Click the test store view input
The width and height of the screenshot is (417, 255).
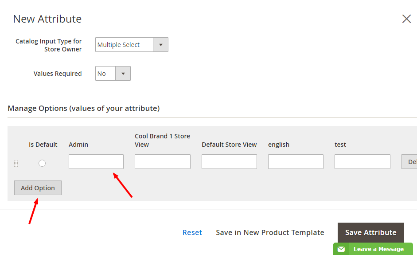(362, 162)
